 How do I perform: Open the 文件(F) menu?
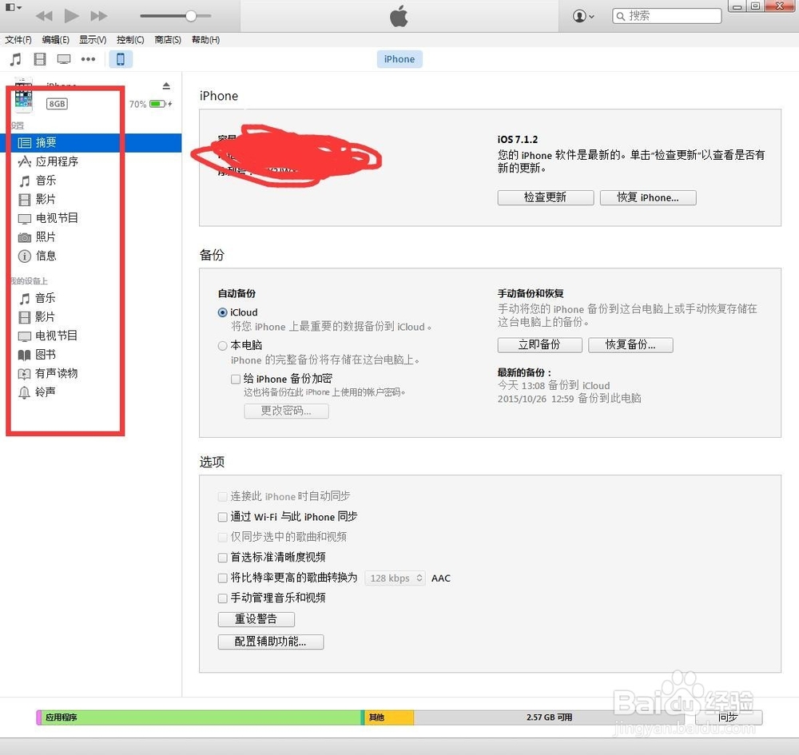point(18,40)
